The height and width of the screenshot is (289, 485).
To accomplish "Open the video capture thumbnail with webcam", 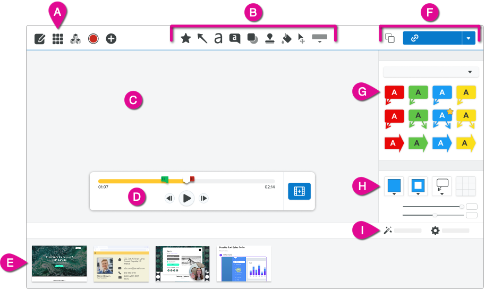I will [x=183, y=263].
